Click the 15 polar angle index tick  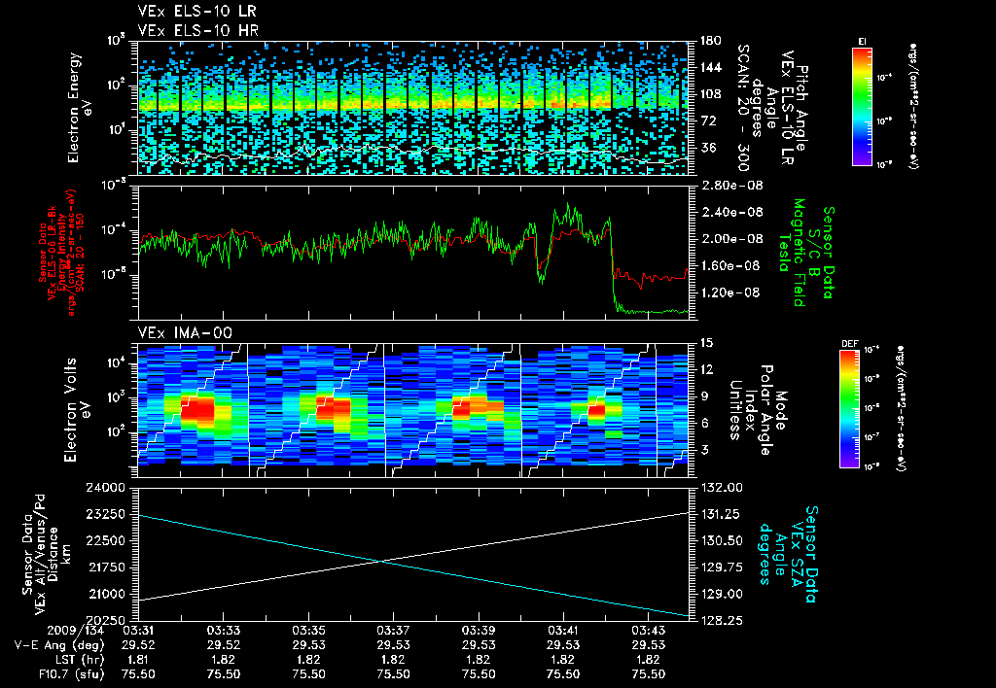[x=706, y=343]
